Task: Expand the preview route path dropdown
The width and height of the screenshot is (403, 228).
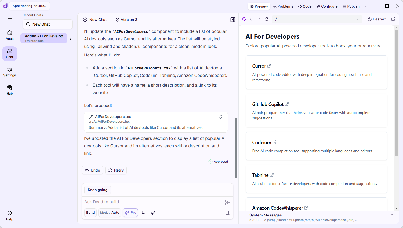Action: point(357,19)
